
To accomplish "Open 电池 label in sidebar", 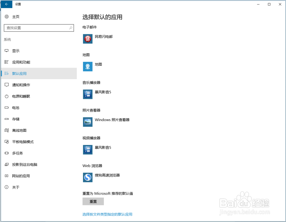I will (16, 108).
